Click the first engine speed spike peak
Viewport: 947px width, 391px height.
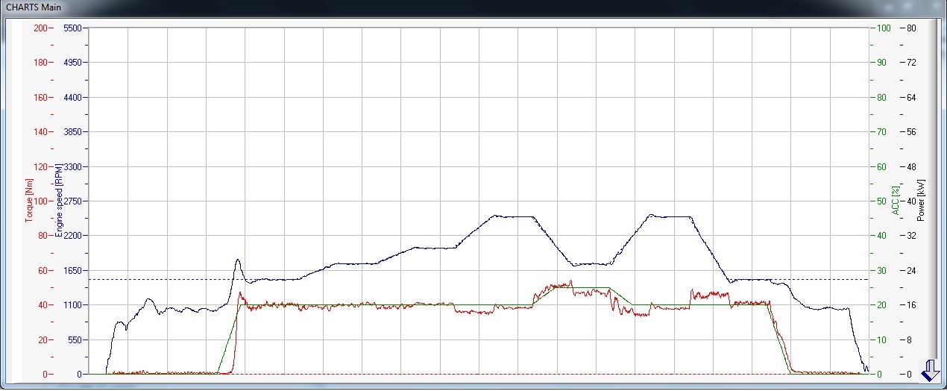click(237, 260)
